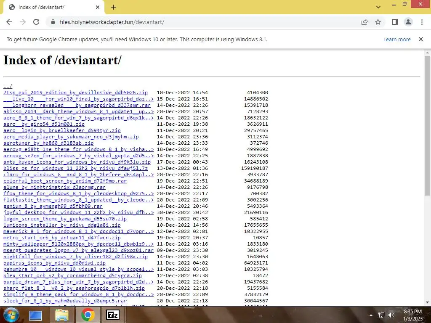Image resolution: width=431 pixels, height=323 pixels.
Task: Open simplify_8_theme_pack link
Action: pos(79,295)
